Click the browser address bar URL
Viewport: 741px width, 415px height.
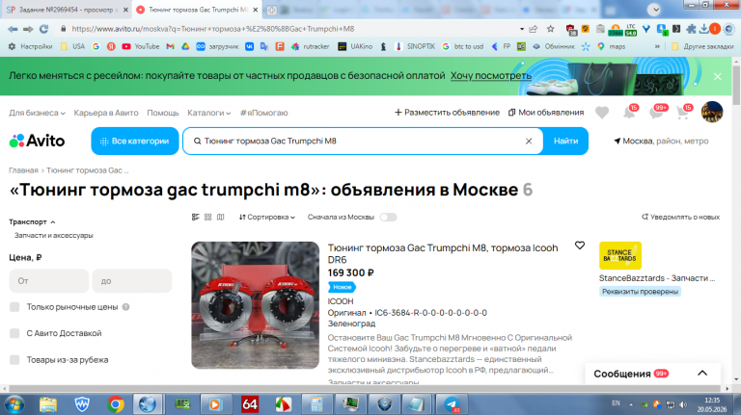pos(212,29)
